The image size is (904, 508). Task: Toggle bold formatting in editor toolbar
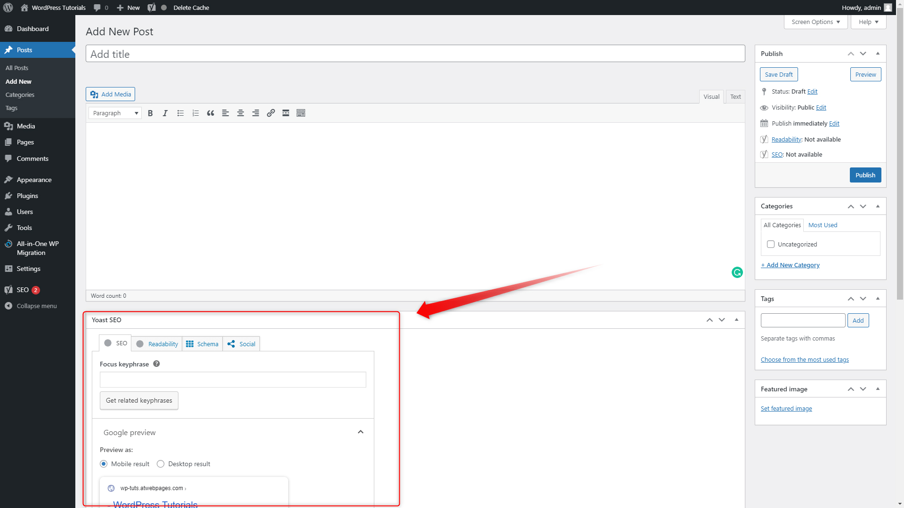[x=150, y=113]
